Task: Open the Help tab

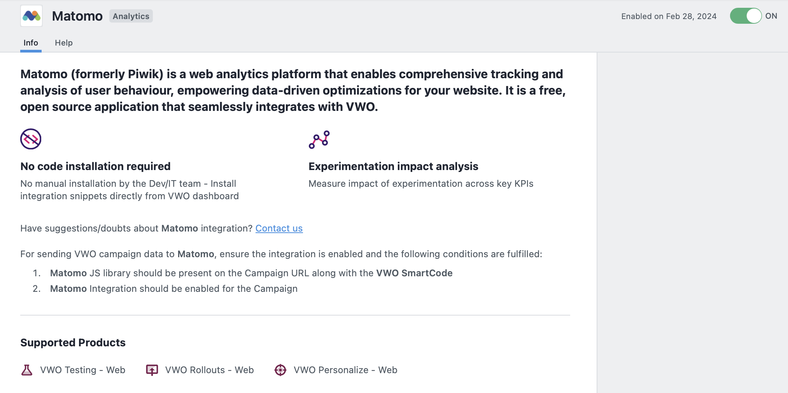Action: tap(64, 43)
